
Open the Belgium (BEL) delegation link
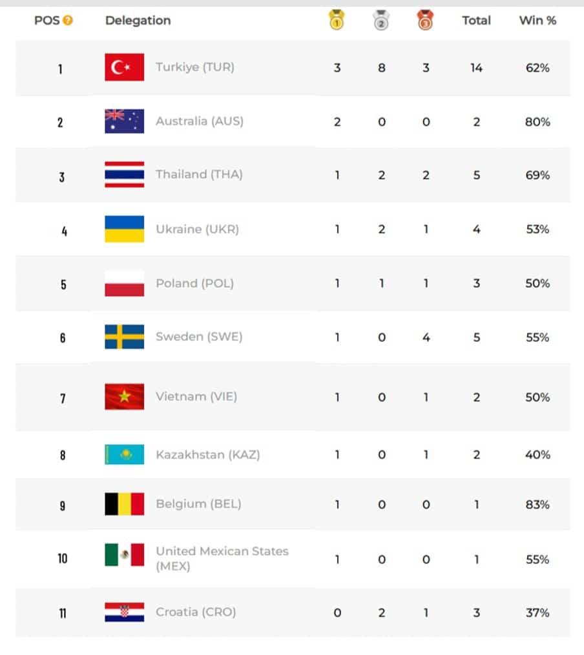(x=198, y=504)
